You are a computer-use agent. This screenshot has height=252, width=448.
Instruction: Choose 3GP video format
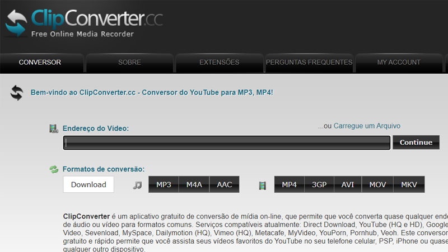click(319, 184)
